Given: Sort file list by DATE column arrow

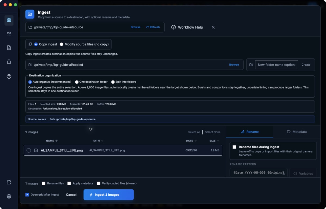Looking at the screenshot, I should coord(195,141).
